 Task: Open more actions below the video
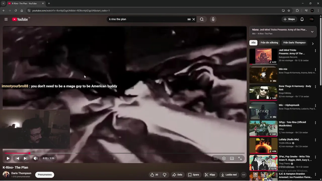click(x=244, y=175)
